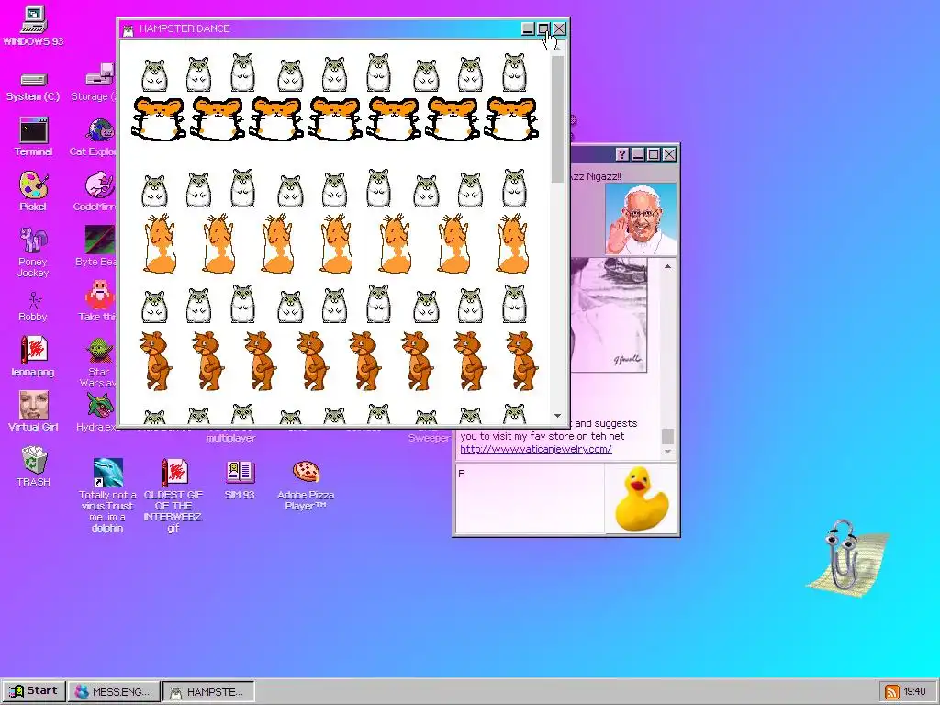Click the RSS feed tray icon
Screen dimensions: 940x705
892,692
